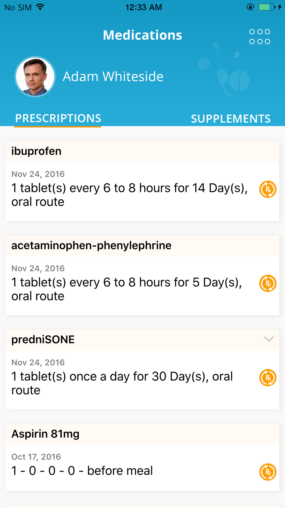Open the six-dot grid menu icon
The image size is (285, 508).
tap(260, 37)
